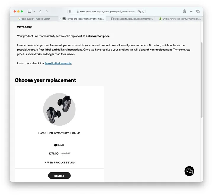Choose the Black color swatch
Viewport: 213px width, 195px height.
pyautogui.click(x=55, y=145)
